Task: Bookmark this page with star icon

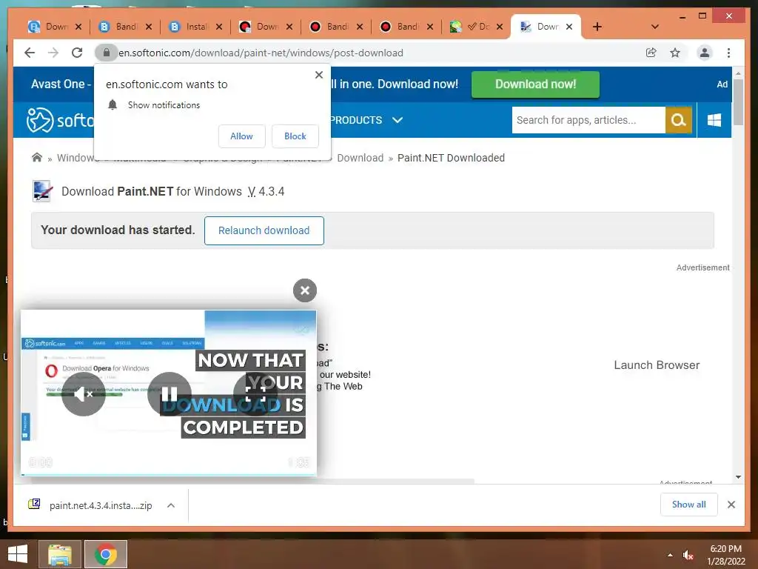Action: [675, 53]
